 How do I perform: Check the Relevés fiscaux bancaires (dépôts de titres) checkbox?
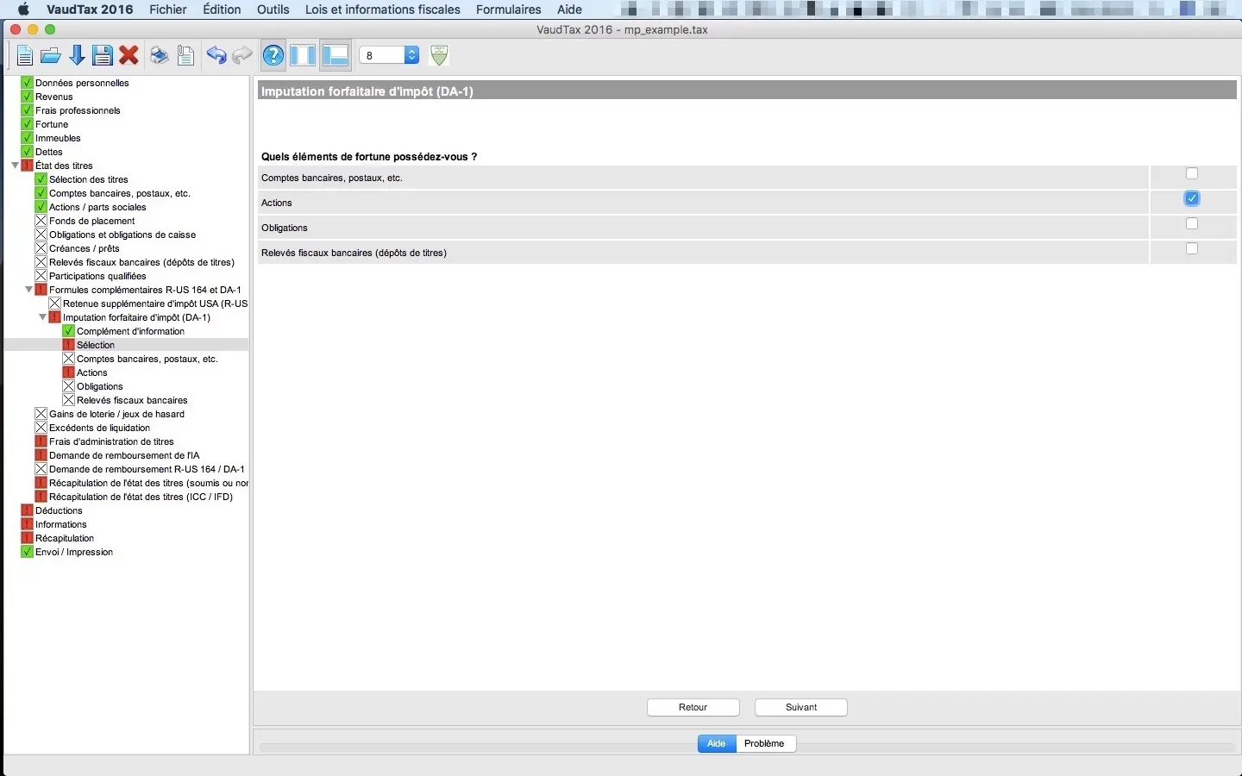pyautogui.click(x=1192, y=248)
